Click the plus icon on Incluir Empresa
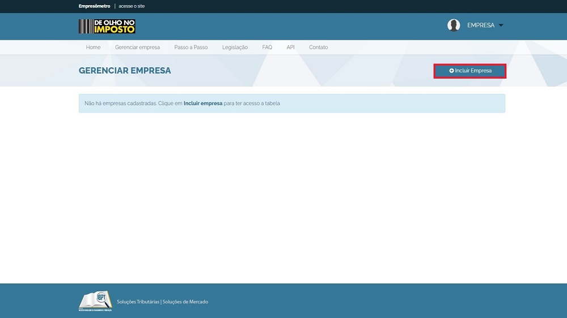 [x=451, y=71]
